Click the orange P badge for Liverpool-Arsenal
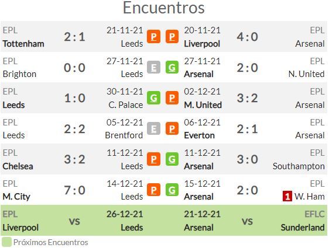This screenshot has width=329, height=248. (172, 37)
